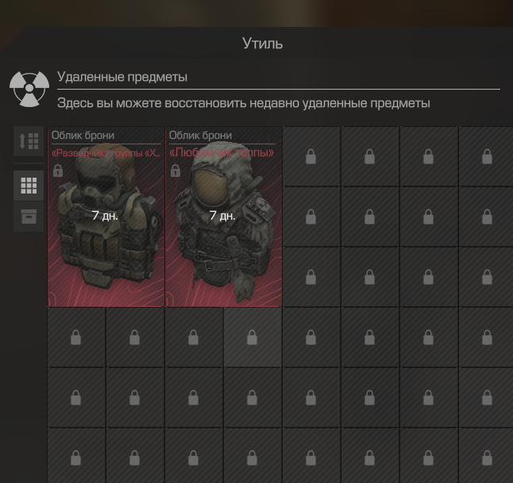
Task: Click the «Любимчик толпы» red item name
Action: [222, 152]
